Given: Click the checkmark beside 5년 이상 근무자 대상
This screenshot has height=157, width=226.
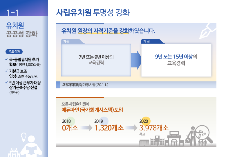Looking at the screenshot, I should pyautogui.click(x=7, y=83).
